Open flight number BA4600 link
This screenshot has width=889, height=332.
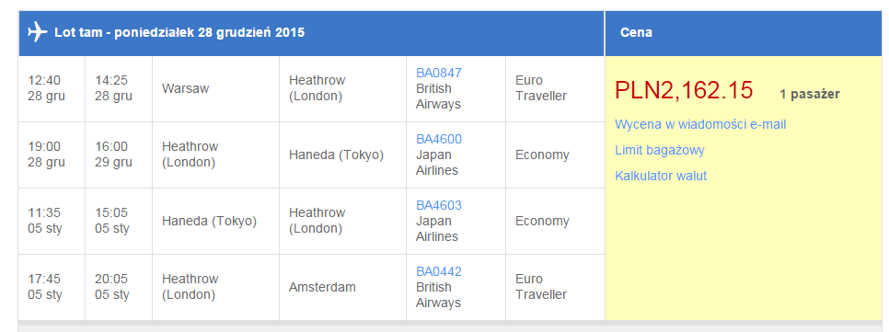point(439,140)
